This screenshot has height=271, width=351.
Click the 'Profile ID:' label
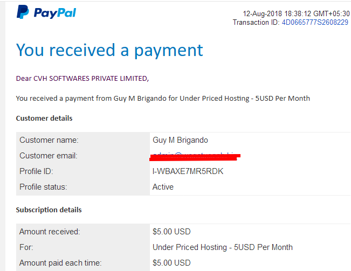36,171
